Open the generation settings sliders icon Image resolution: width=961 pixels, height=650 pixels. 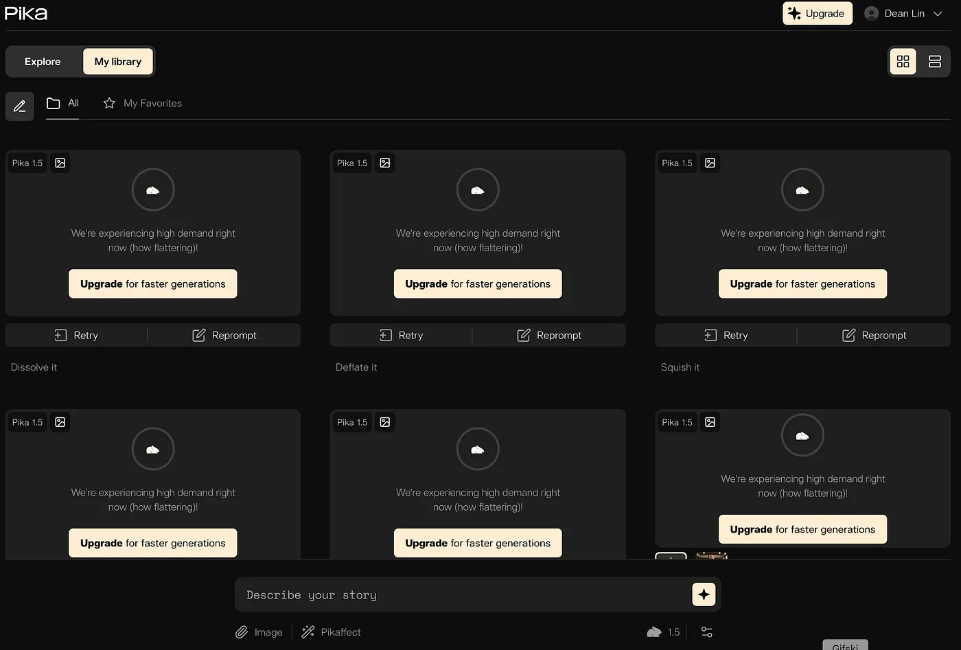(707, 632)
